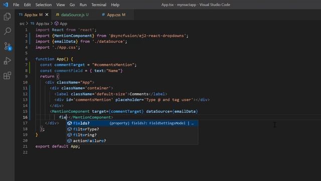This screenshot has height=181, width=321.
Task: Click the 'Comments' label text on line 12
Action: [139, 94]
